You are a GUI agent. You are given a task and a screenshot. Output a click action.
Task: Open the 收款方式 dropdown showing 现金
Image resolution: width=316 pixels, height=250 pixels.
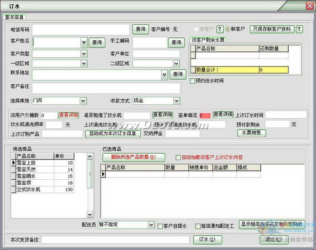click(x=177, y=101)
